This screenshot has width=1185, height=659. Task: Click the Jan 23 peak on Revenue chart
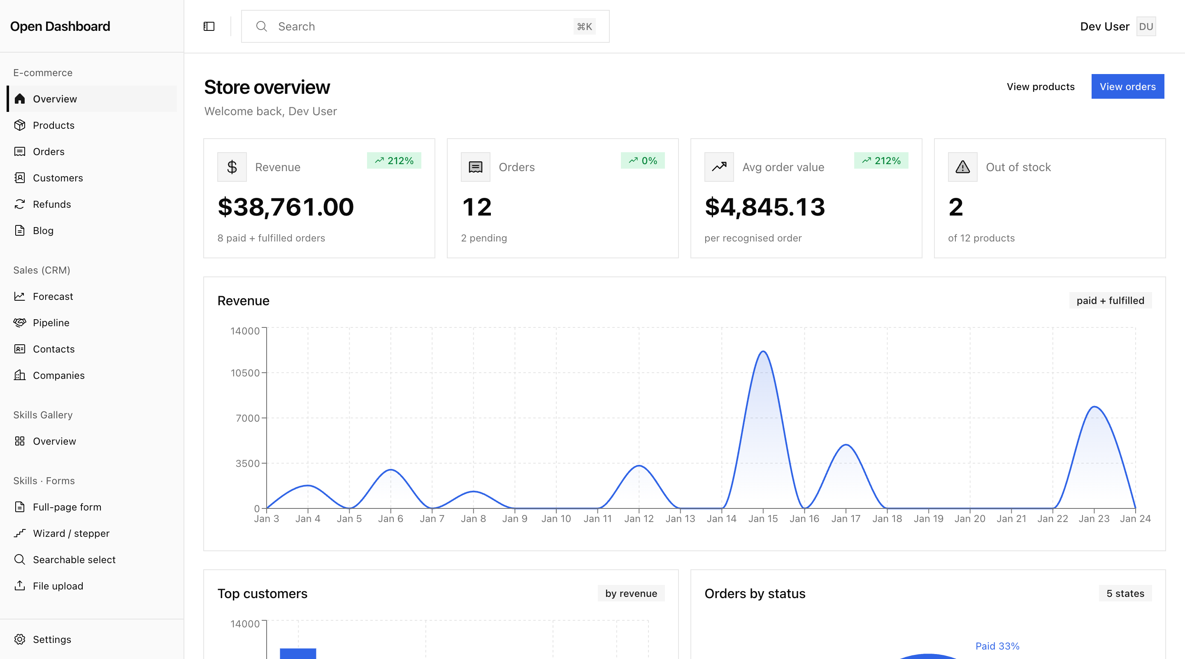(1094, 406)
